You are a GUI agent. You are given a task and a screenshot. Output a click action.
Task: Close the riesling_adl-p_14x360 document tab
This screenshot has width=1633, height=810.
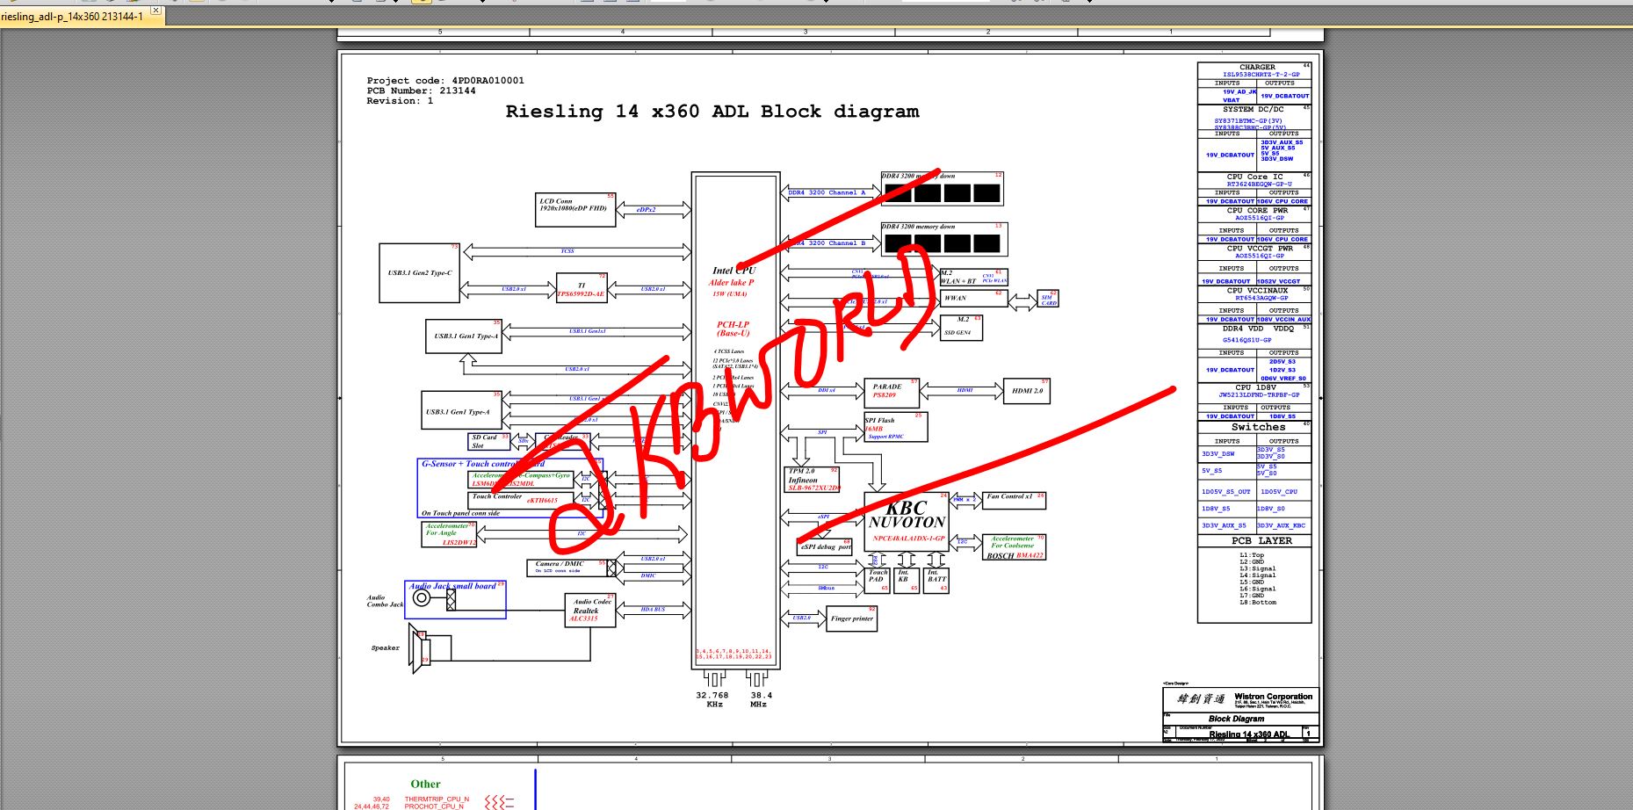(155, 11)
